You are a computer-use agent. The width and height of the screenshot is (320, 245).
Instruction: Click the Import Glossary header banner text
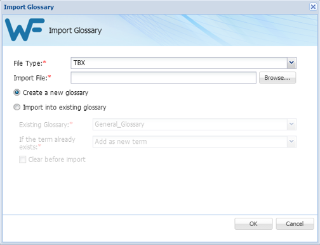point(76,30)
